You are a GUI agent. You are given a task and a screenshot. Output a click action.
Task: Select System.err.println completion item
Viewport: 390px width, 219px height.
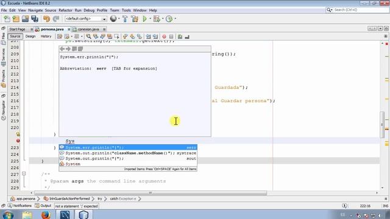point(128,147)
